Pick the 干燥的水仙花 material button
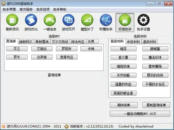 [x=155, y=84]
